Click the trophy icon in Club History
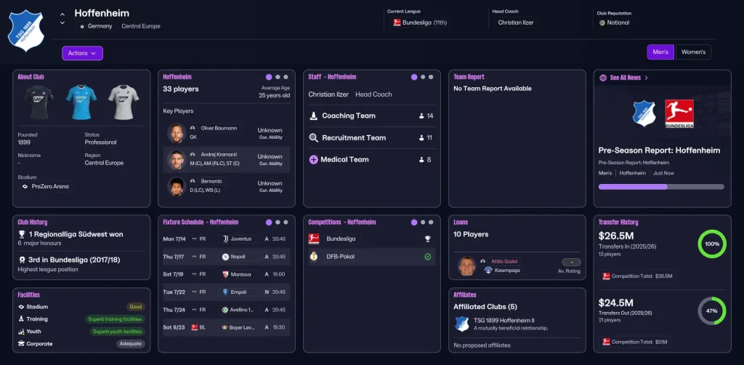 click(x=22, y=234)
